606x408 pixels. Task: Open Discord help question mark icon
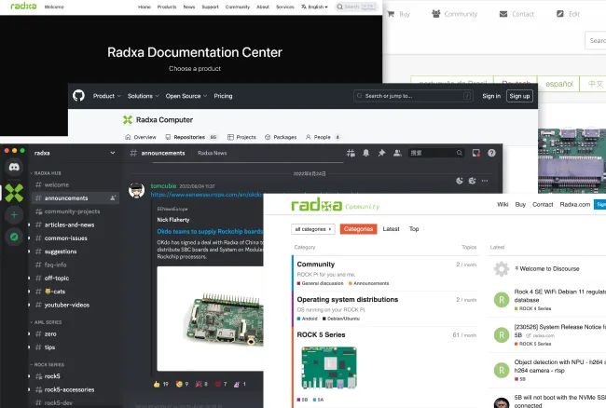click(x=491, y=153)
